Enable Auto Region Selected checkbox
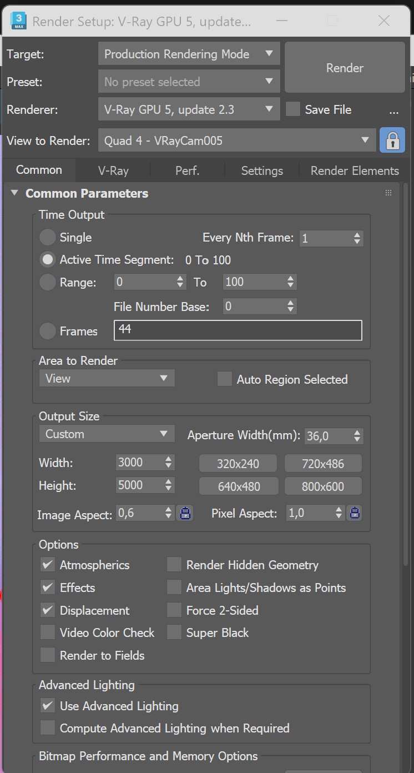This screenshot has width=414, height=773. [x=225, y=379]
